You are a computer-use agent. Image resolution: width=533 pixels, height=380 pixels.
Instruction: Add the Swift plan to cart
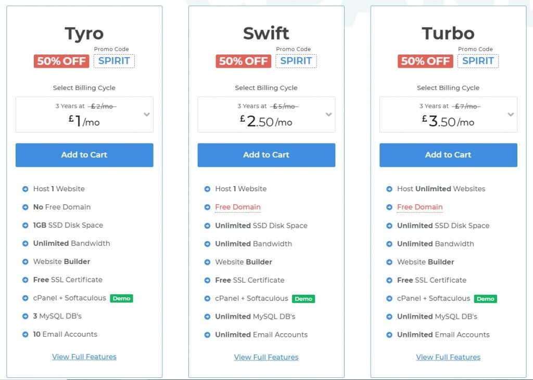click(266, 155)
